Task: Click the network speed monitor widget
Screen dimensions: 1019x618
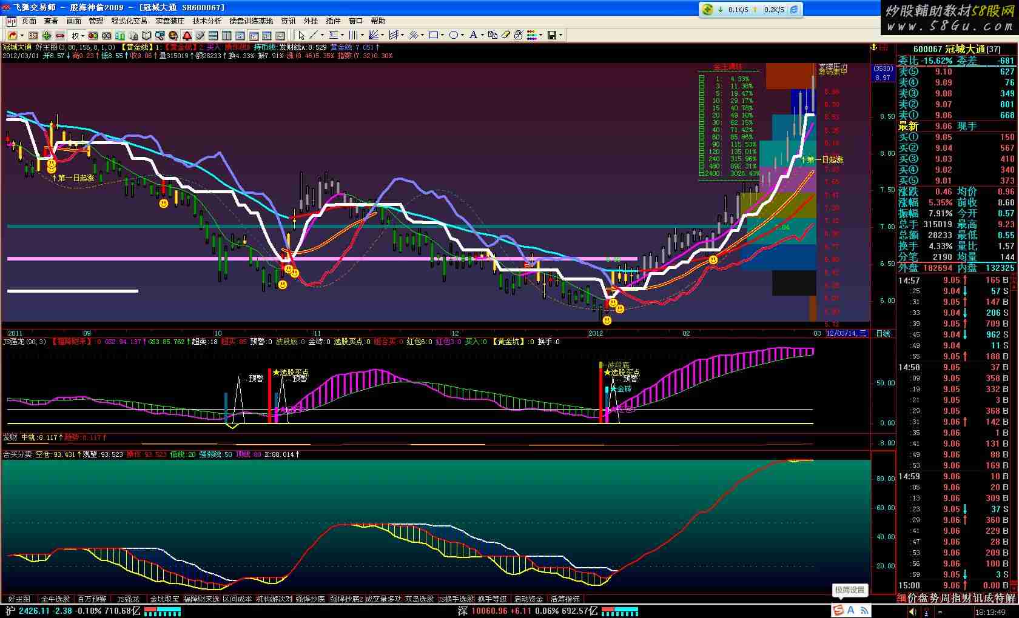Action: 752,10
